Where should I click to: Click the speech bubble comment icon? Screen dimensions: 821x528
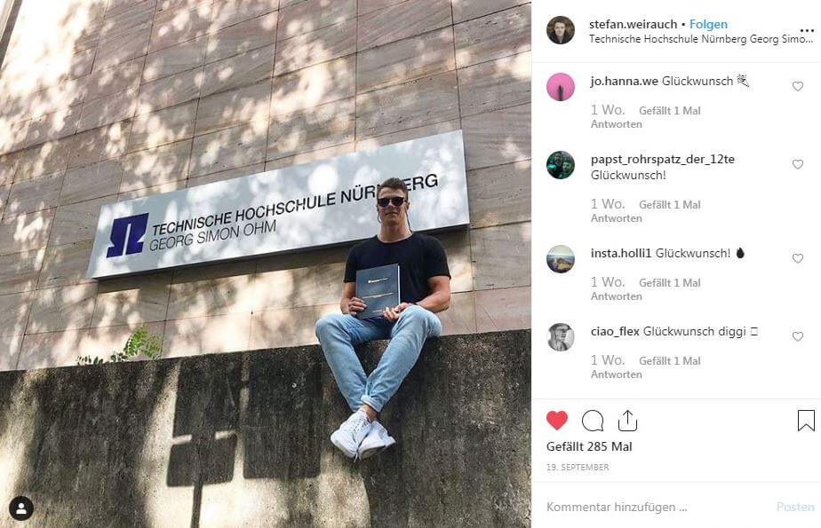(593, 421)
